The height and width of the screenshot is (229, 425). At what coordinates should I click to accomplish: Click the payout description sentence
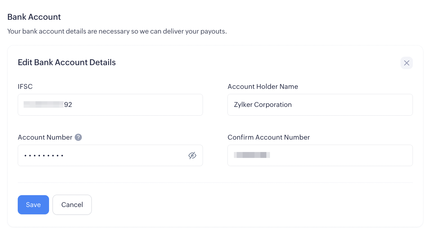click(117, 31)
